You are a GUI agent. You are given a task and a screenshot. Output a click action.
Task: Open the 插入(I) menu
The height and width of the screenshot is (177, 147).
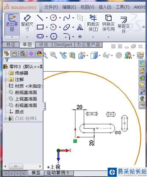coord(105,7)
